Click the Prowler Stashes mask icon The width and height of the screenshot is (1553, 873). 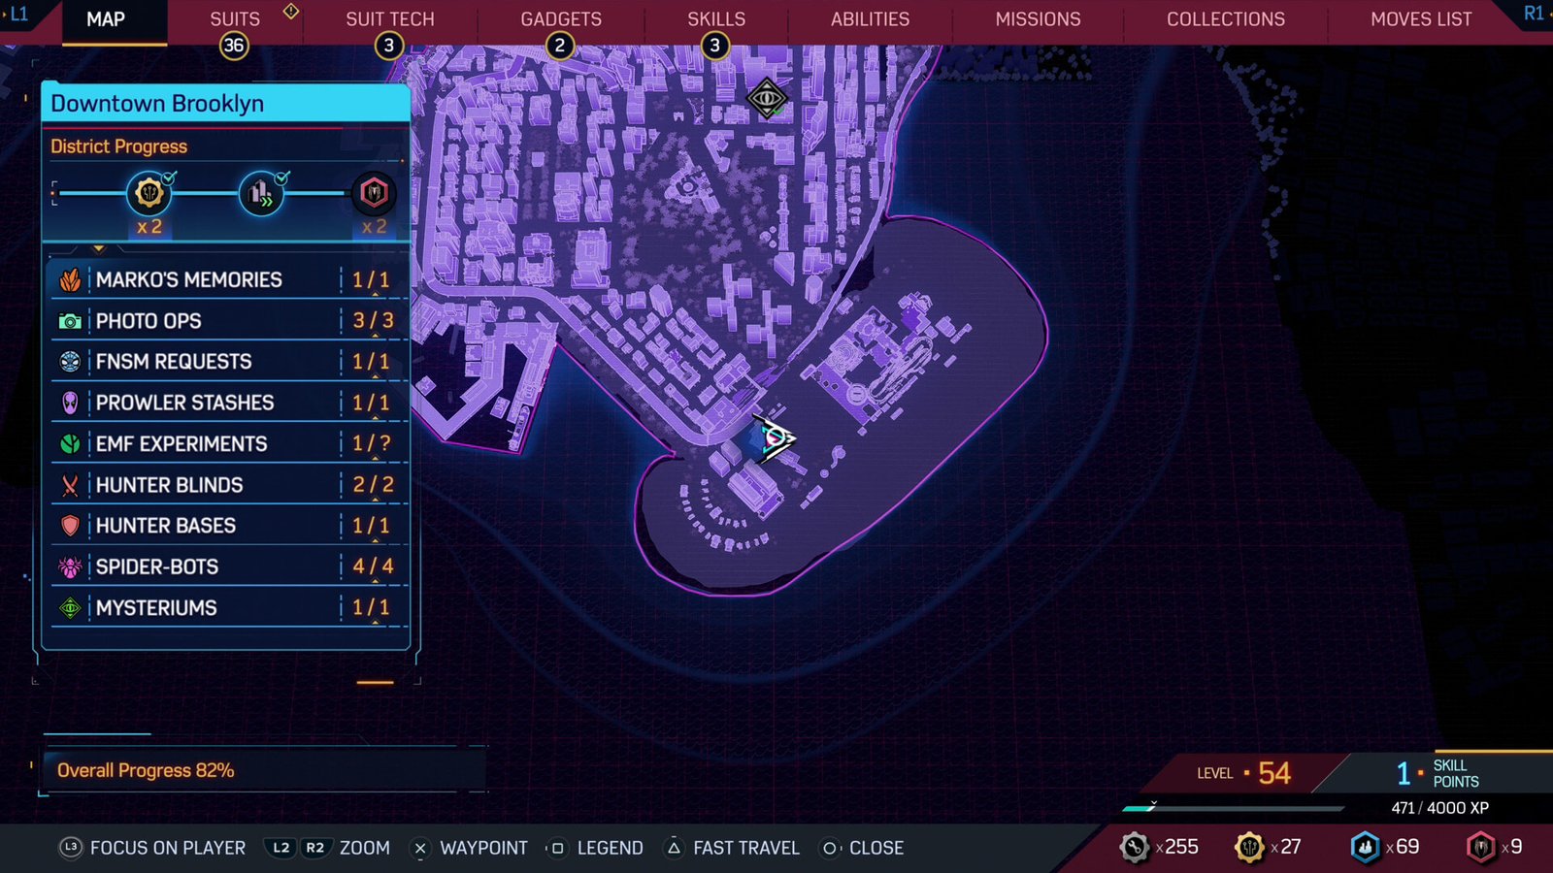click(x=70, y=403)
